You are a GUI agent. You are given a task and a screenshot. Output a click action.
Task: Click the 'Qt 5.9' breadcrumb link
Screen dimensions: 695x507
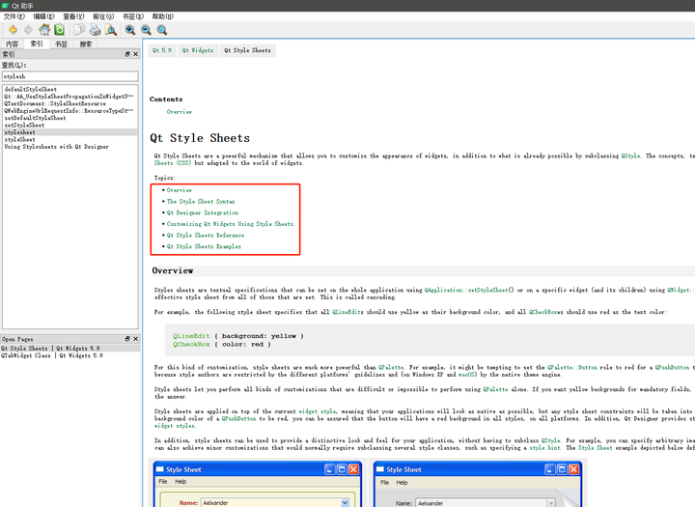(162, 50)
